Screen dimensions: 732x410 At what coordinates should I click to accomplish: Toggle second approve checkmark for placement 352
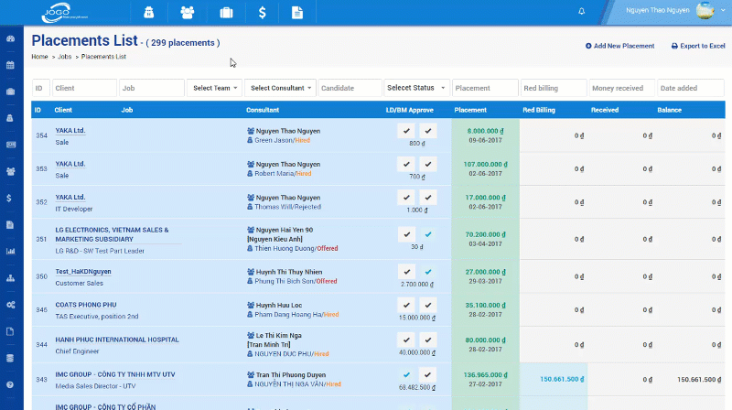point(428,198)
